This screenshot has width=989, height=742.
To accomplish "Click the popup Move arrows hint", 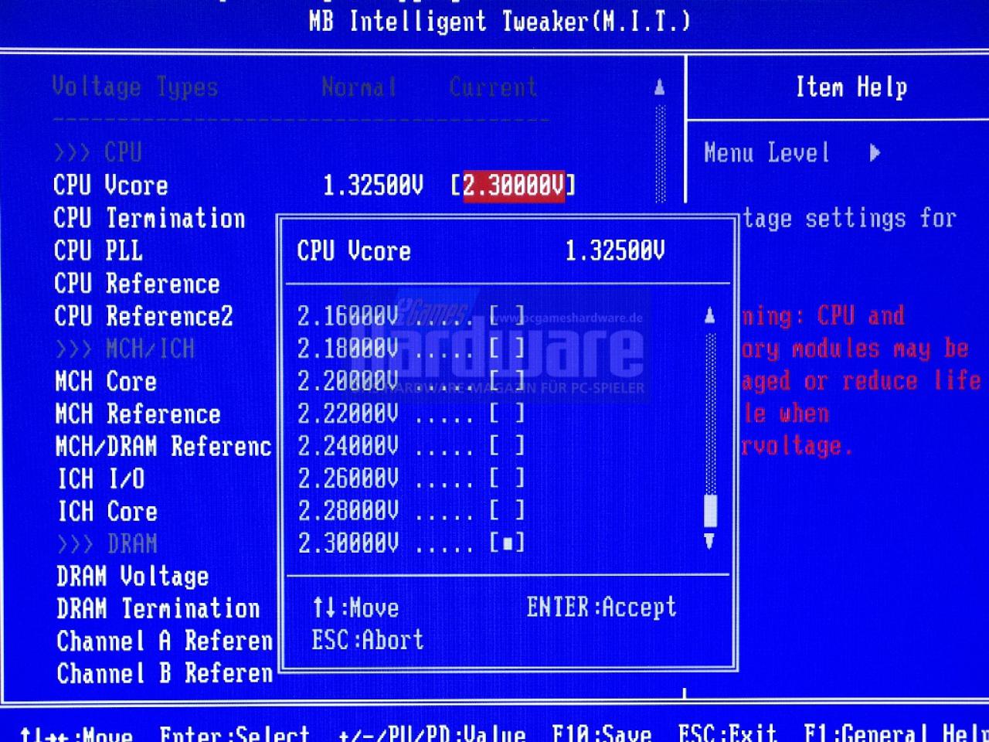I will (x=355, y=608).
